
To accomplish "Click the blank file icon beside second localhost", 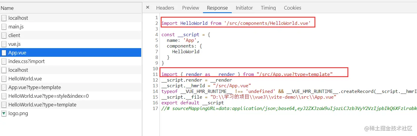I will [4, 70].
